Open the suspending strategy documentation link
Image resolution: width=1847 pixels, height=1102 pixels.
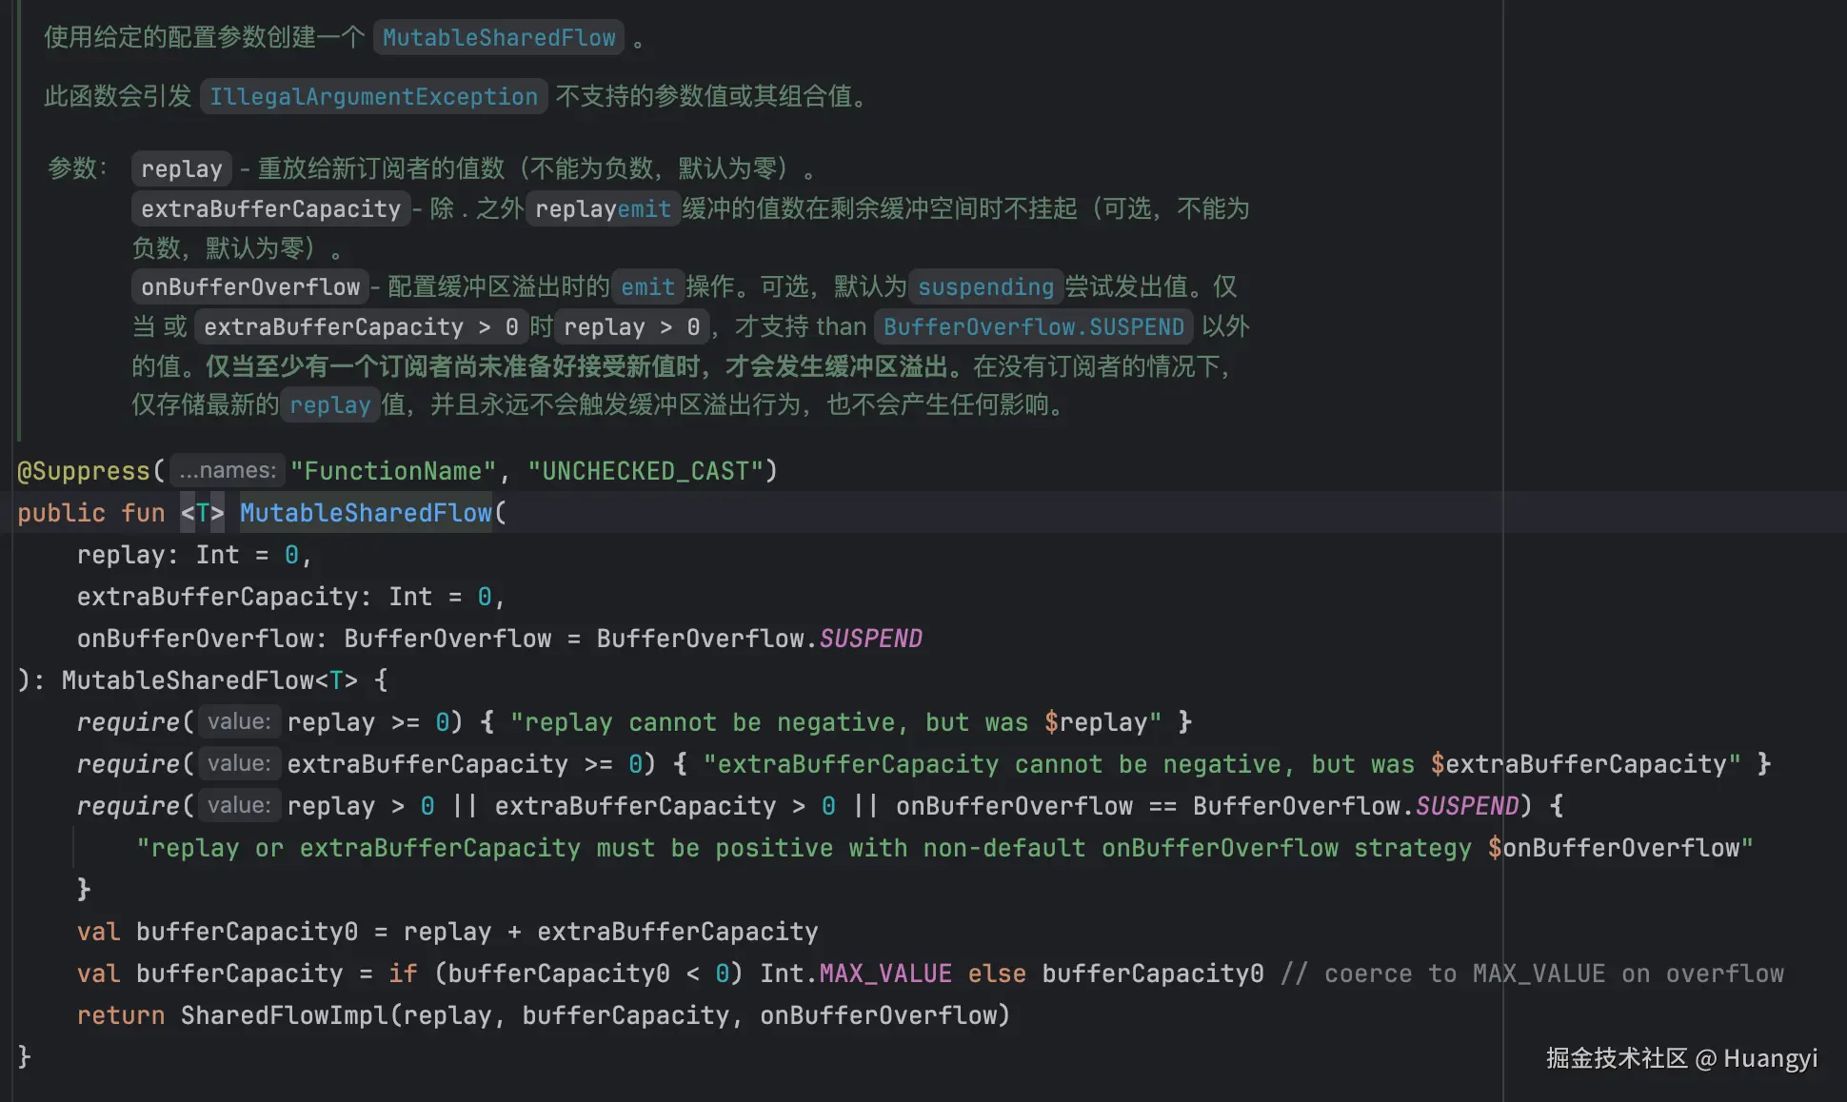[x=985, y=286]
